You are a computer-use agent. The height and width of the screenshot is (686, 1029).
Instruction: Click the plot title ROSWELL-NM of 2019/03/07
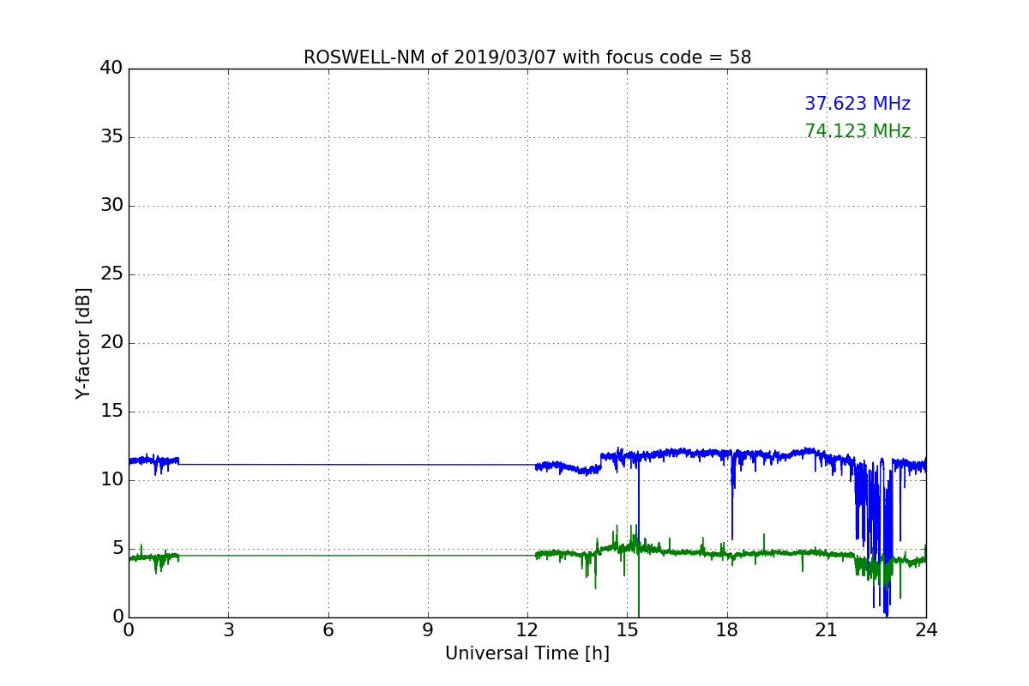click(x=527, y=57)
